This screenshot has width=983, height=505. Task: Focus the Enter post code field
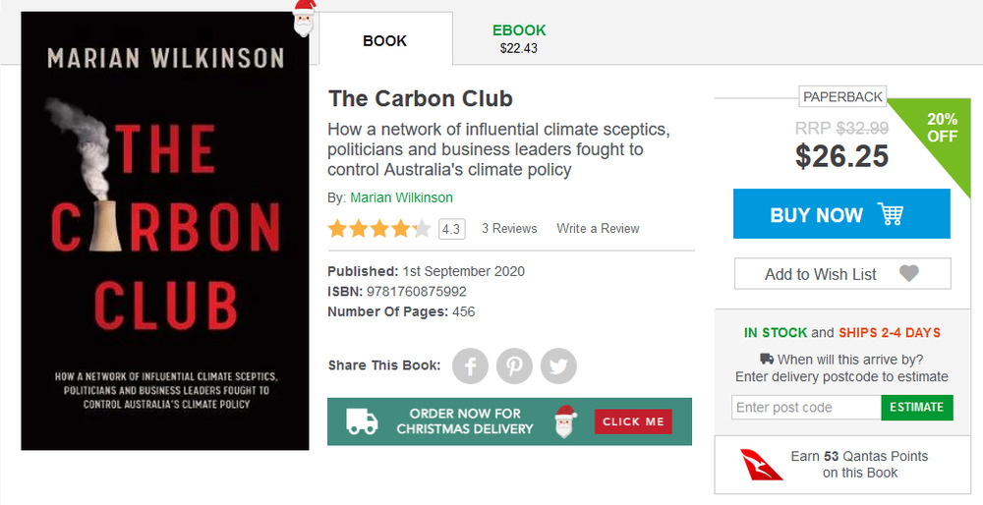(x=805, y=408)
